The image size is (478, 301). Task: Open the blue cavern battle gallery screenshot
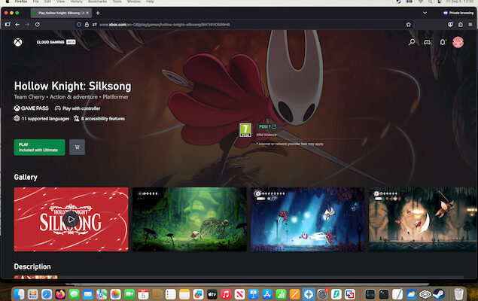click(308, 219)
